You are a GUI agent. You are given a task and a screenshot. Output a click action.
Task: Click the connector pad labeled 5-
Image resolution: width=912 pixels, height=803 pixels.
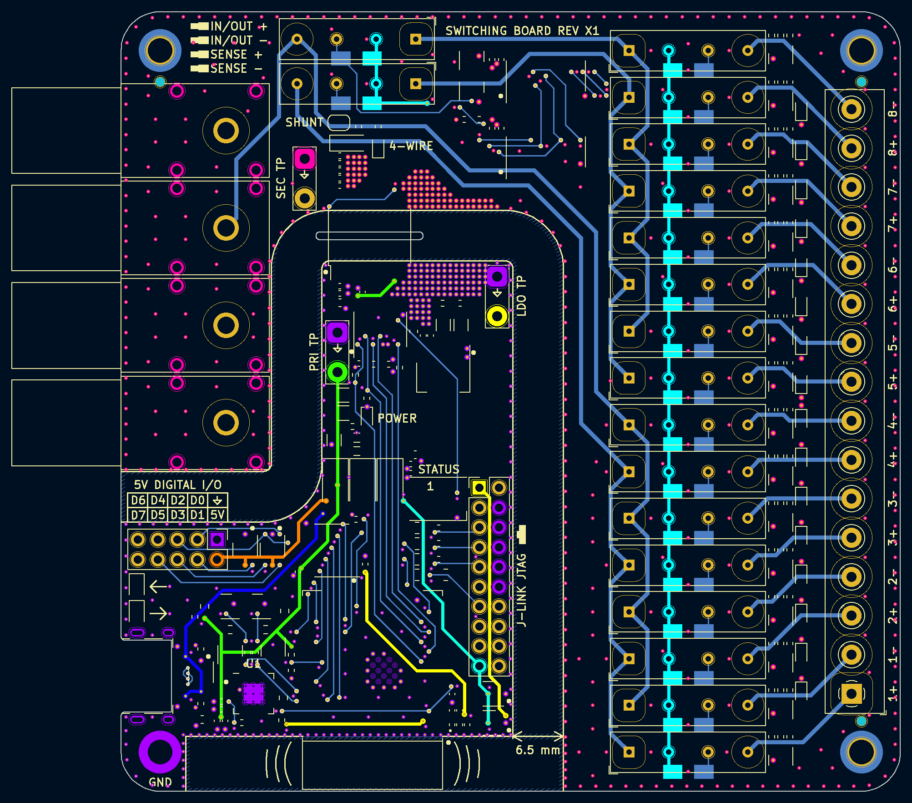[852, 343]
